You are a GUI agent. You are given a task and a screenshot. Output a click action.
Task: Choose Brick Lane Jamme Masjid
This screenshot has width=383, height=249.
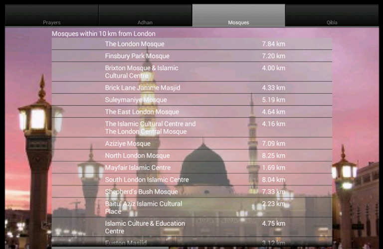tap(191, 88)
